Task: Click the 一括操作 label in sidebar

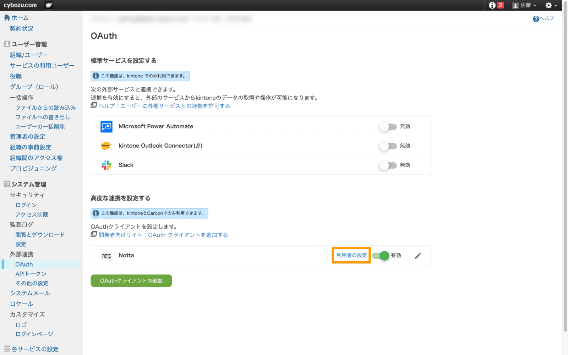Action: (x=22, y=97)
